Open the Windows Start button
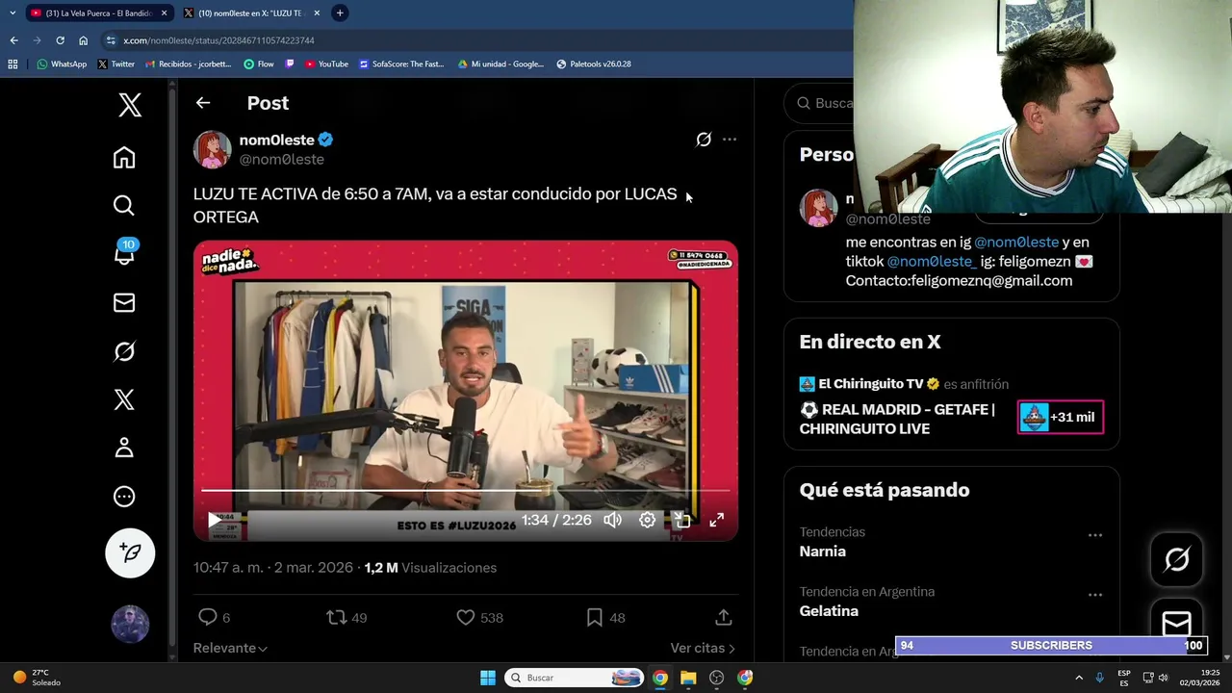The image size is (1232, 693). 487,678
